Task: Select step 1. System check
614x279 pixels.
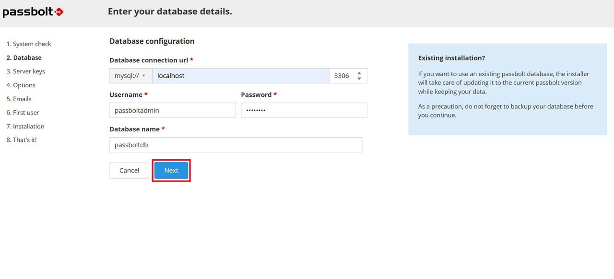Action: click(x=29, y=44)
